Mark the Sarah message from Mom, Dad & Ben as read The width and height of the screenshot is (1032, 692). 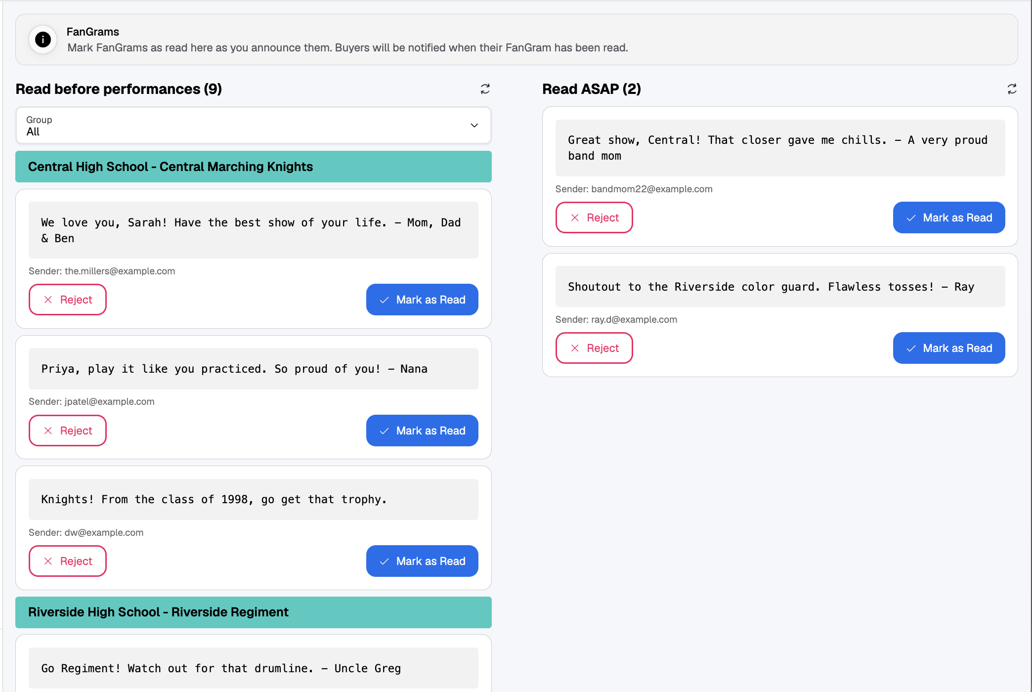422,300
